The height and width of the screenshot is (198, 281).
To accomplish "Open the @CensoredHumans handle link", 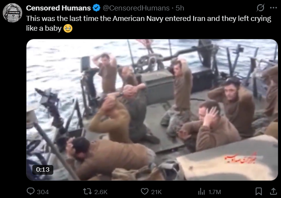I will [136, 8].
